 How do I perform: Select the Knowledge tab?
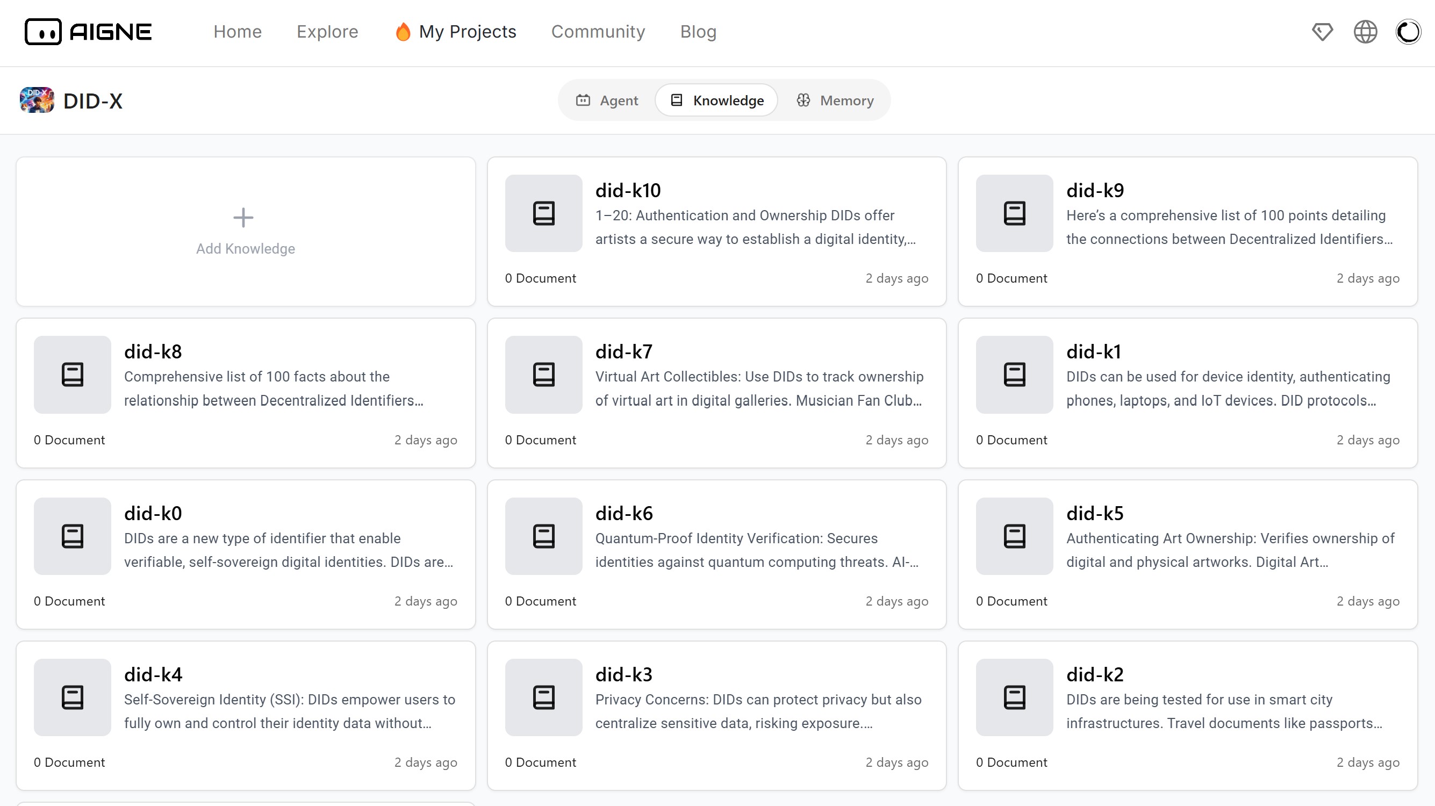(716, 101)
